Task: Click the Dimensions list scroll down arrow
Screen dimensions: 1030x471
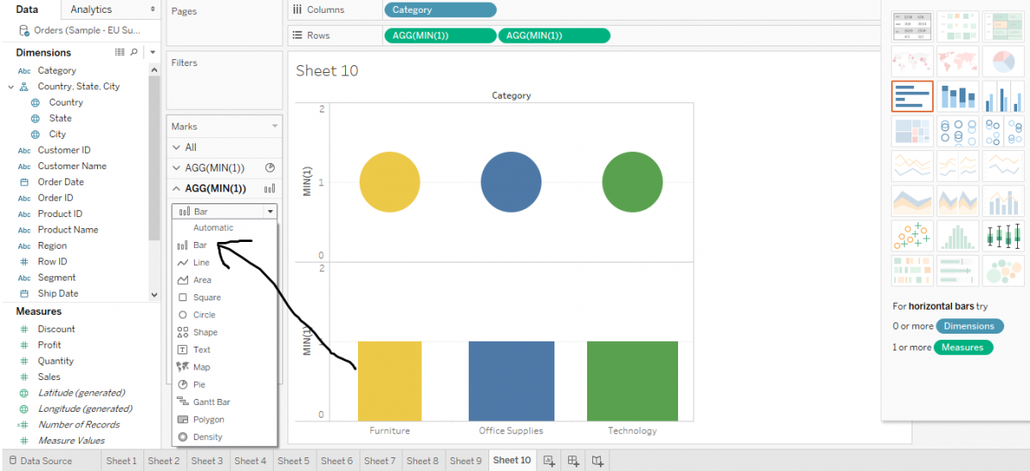Action: click(x=154, y=294)
